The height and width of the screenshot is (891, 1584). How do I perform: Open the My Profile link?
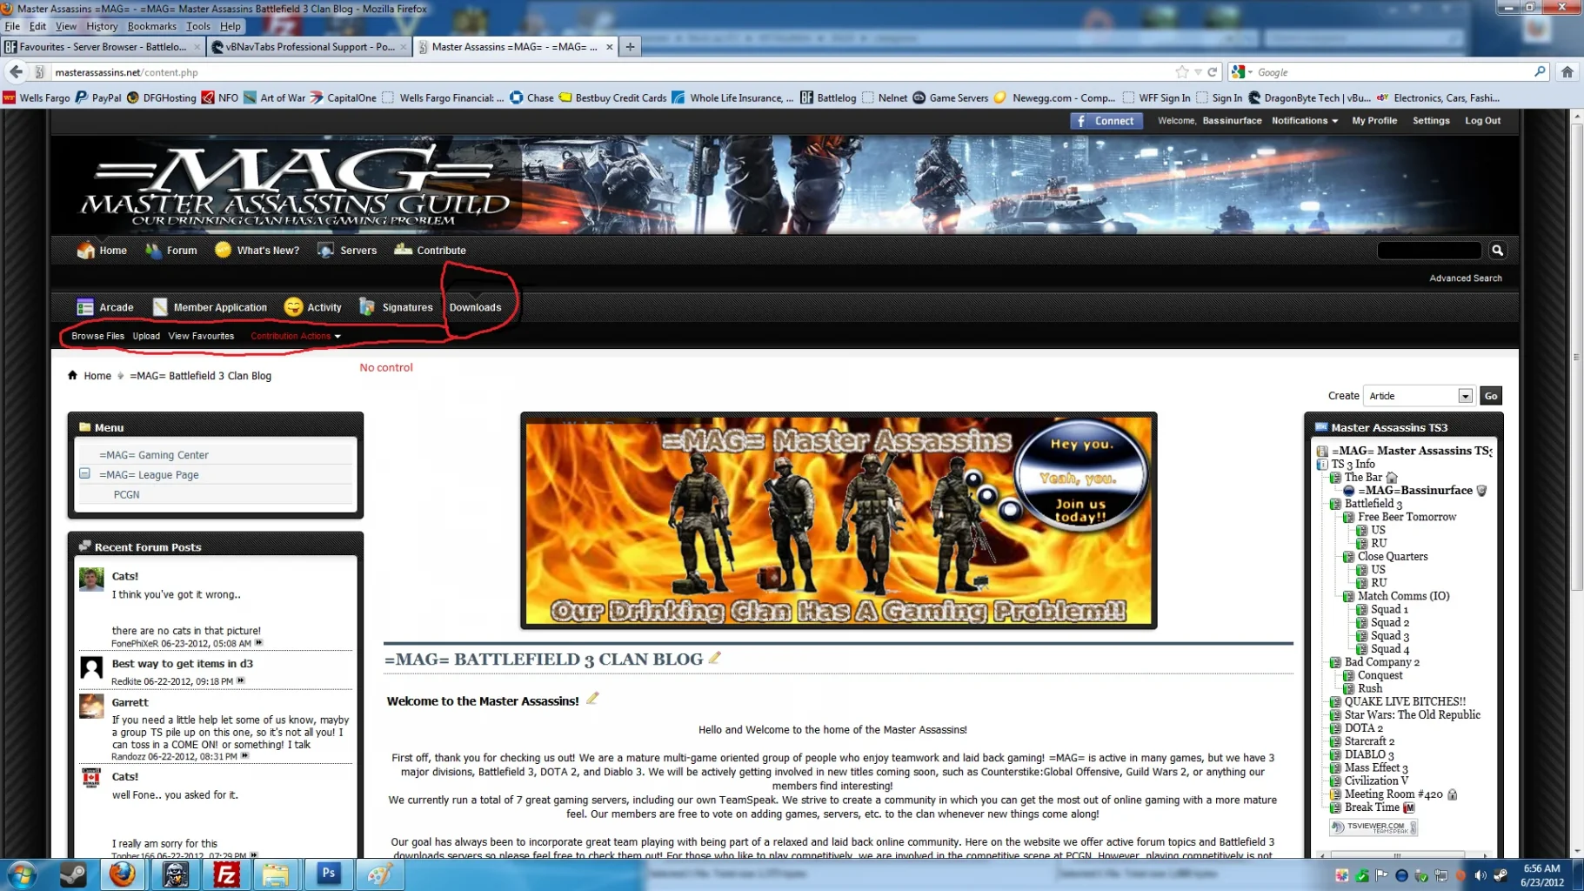[1374, 121]
